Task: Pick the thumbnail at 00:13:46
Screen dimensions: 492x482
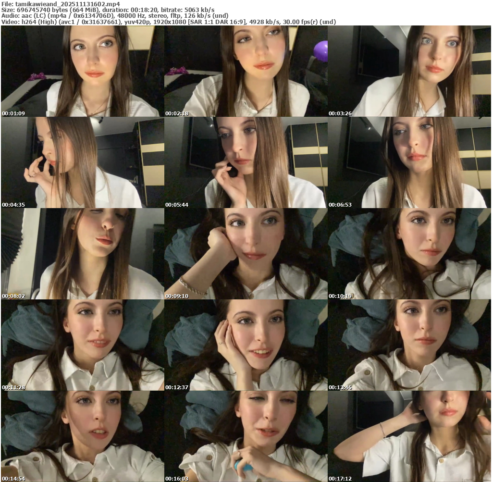Action: click(409, 345)
